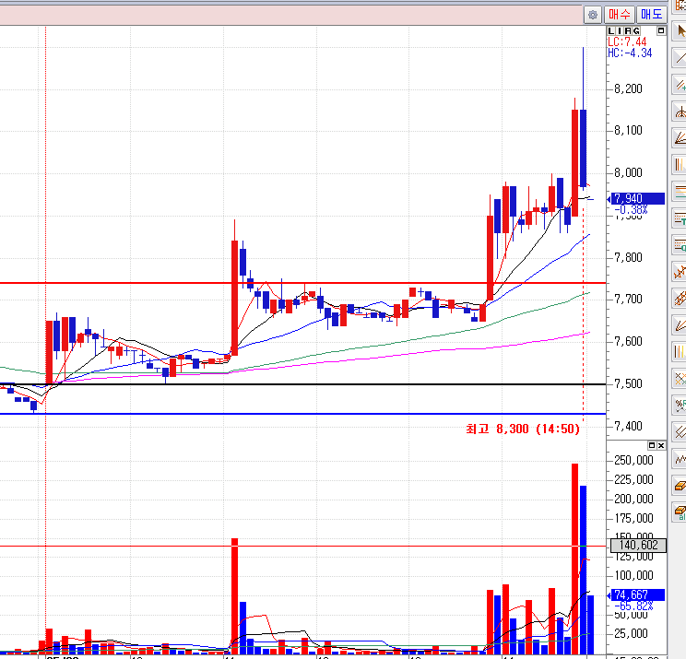The height and width of the screenshot is (659, 686).
Task: Select the vertical lines tool below the angle fan
Action: (x=680, y=165)
